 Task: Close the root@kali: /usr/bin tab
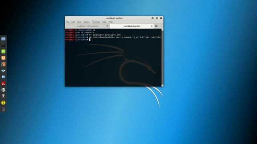tap(152, 26)
